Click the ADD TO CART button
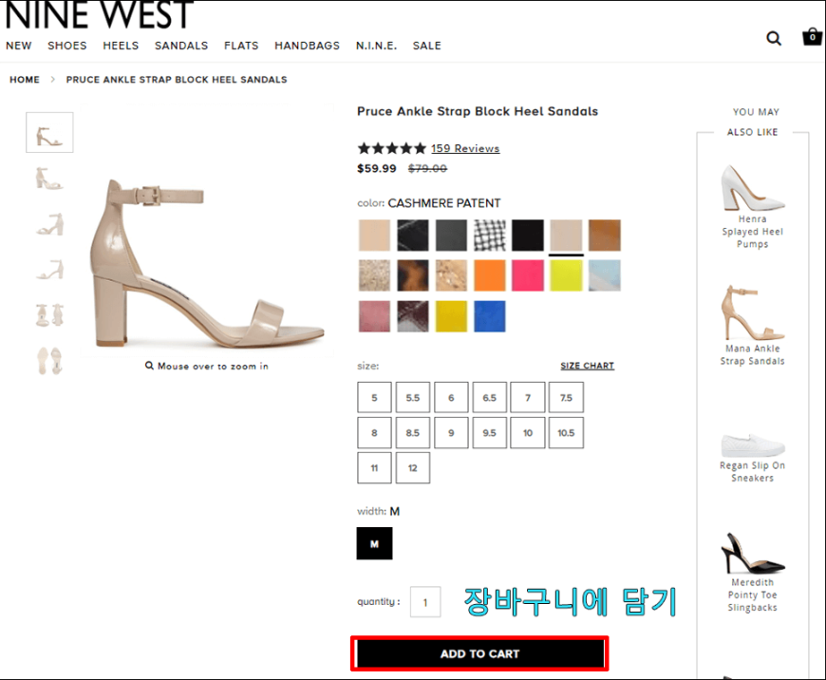Image resolution: width=826 pixels, height=680 pixels. pyautogui.click(x=479, y=653)
